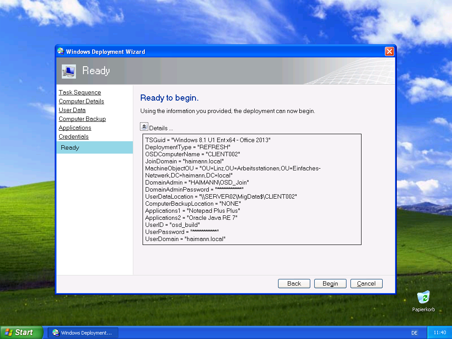The height and width of the screenshot is (339, 452).
Task: Close the Windows Deployment Wizard window
Action: pos(389,51)
